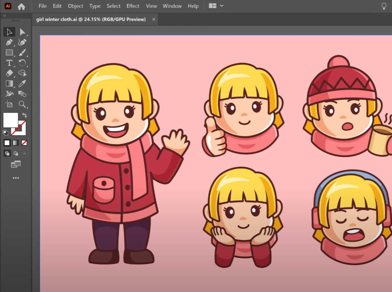Screen dimensions: 392x292
Task: Select the Direct Selection tool
Action: pyautogui.click(x=23, y=32)
